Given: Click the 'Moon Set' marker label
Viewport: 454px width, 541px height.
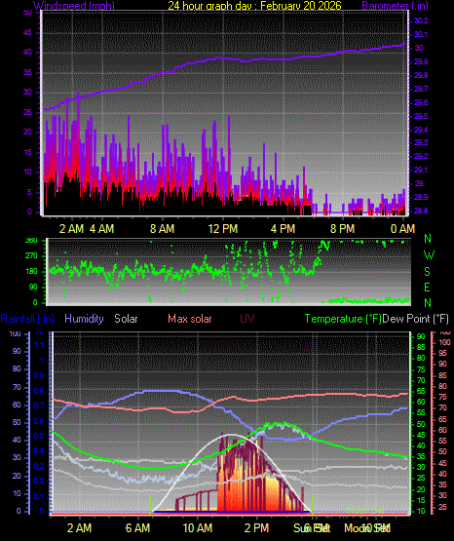Looking at the screenshot, I should click(x=367, y=528).
